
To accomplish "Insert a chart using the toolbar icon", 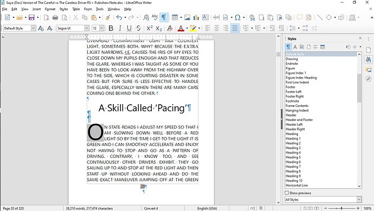I will tap(196, 17).
